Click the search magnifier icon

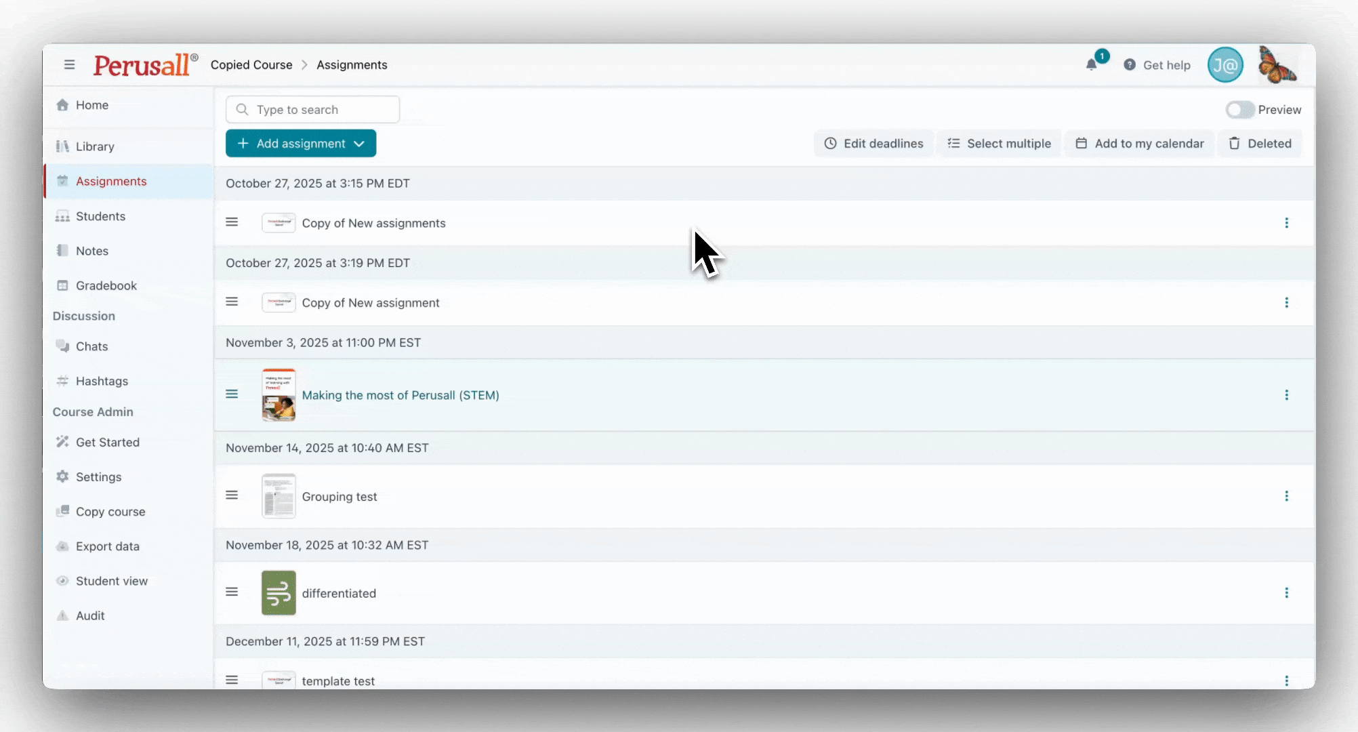(242, 110)
